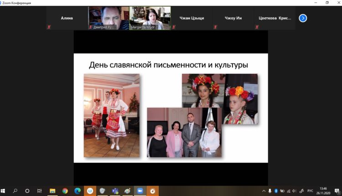Restore down the Zoom window
342x196 pixels.
tap(327, 3)
